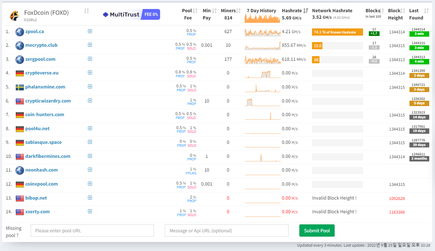Open neonhash.com pool link
Image resolution: width=435 pixels, height=251 pixels.
41,170
